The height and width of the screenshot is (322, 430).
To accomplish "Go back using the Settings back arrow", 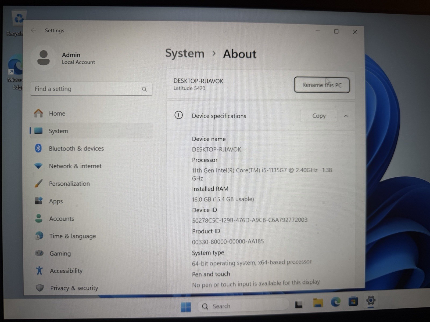I will coord(34,30).
